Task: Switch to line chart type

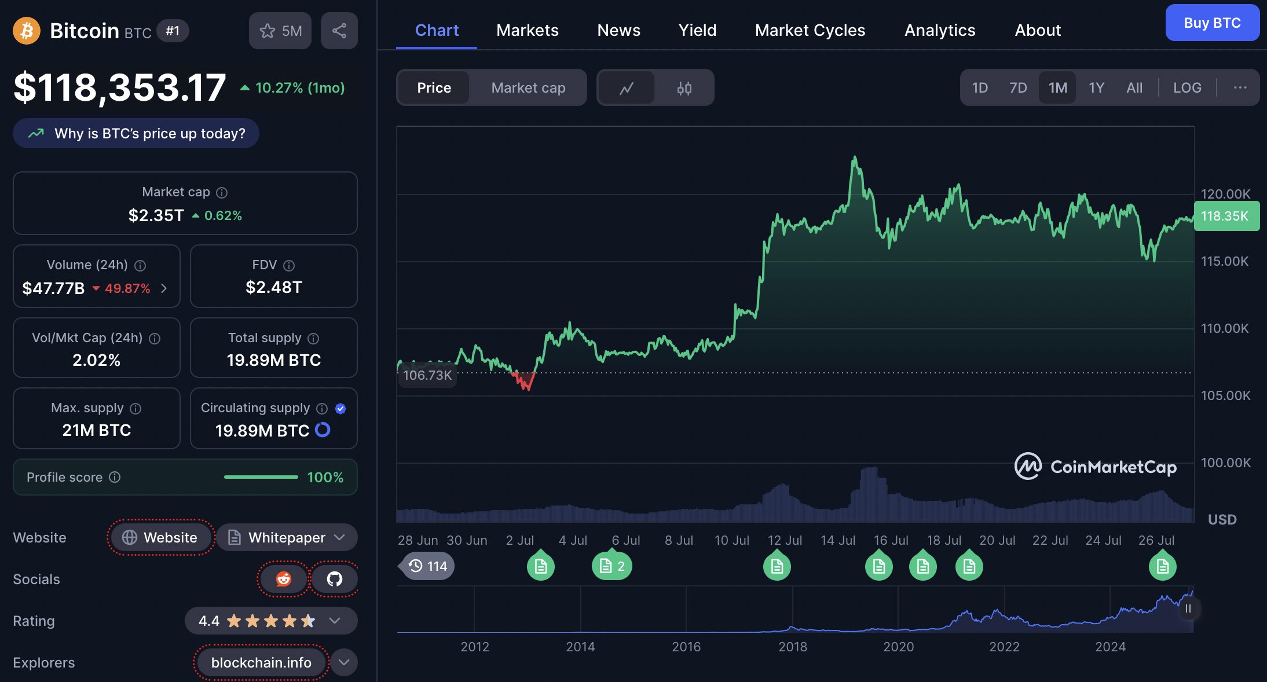Action: tap(627, 88)
